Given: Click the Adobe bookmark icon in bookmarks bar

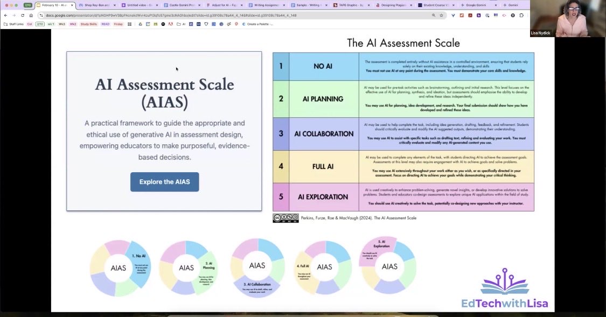Looking at the screenshot, I should tap(170, 24).
